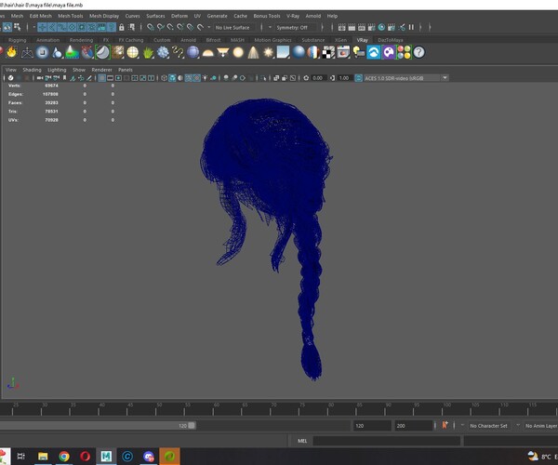
Task: Open the viewport Renderer menu
Action: tap(101, 70)
